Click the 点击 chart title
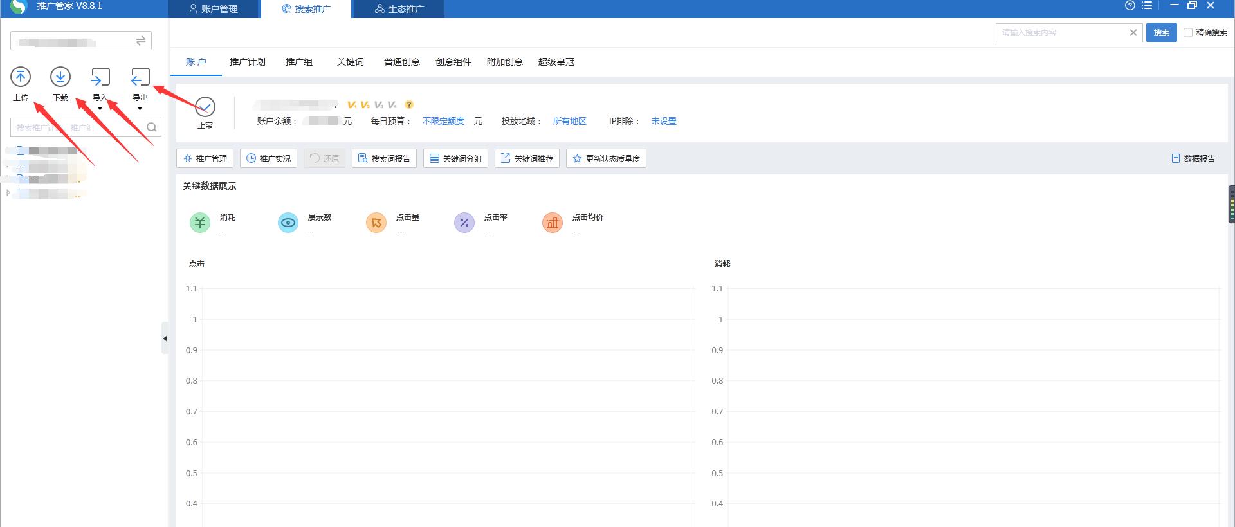 (x=197, y=264)
